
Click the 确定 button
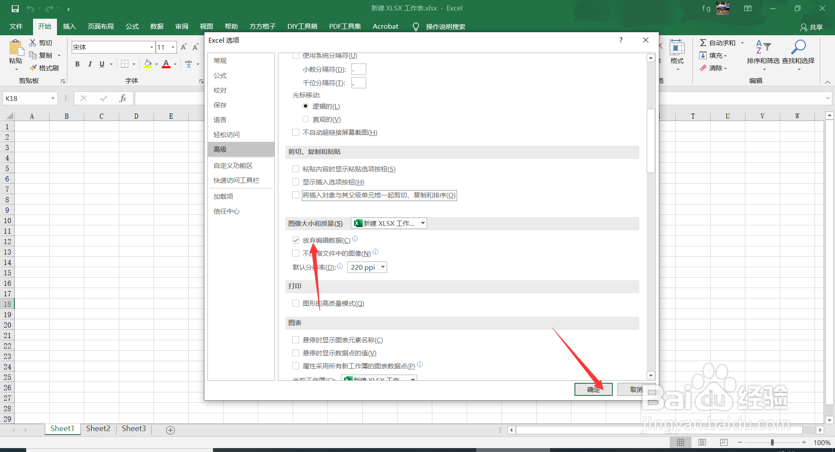(593, 389)
